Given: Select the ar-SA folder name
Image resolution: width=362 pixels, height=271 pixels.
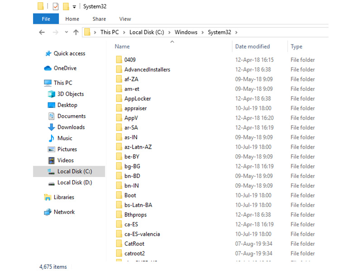Looking at the screenshot, I should 131,128.
